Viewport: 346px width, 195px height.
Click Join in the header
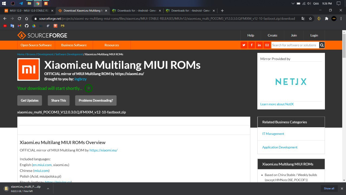[x=294, y=35]
